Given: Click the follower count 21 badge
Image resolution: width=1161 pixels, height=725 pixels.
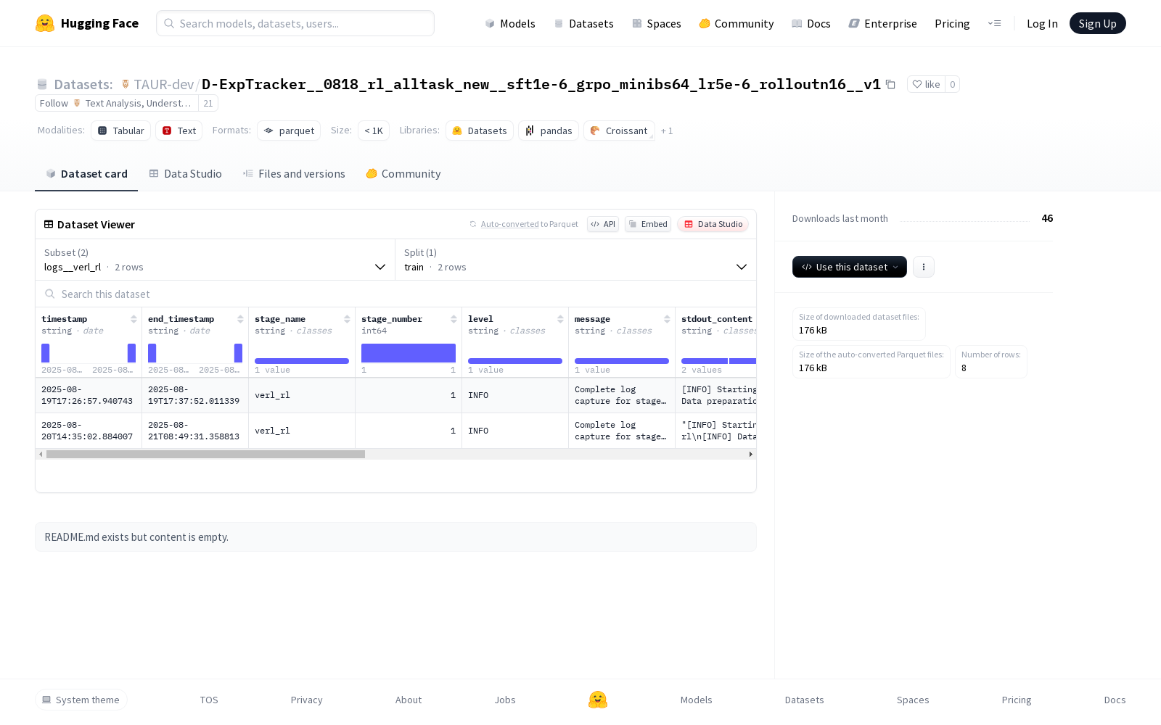Looking at the screenshot, I should tap(208, 103).
